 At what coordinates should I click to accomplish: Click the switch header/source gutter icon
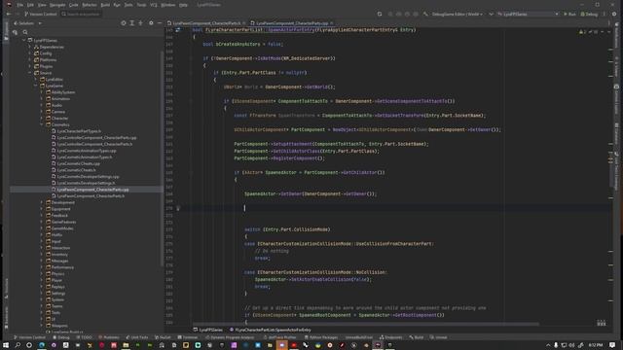pos(178,30)
